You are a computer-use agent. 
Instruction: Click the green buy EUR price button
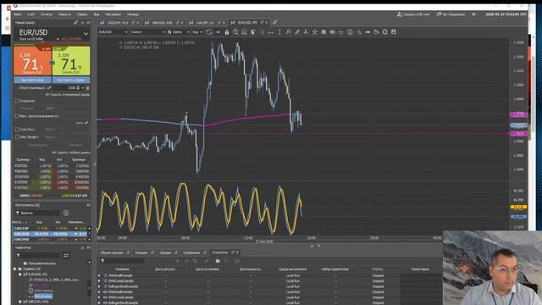coord(71,61)
